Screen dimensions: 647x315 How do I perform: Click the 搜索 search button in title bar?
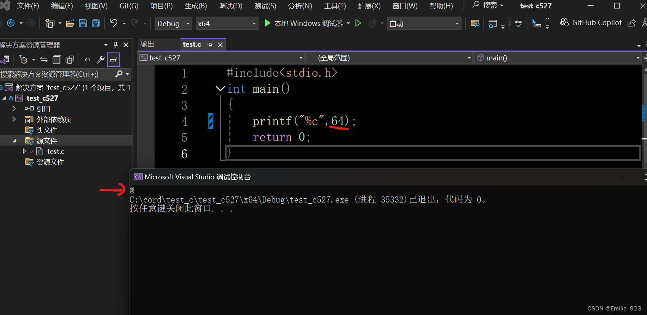tap(488, 5)
